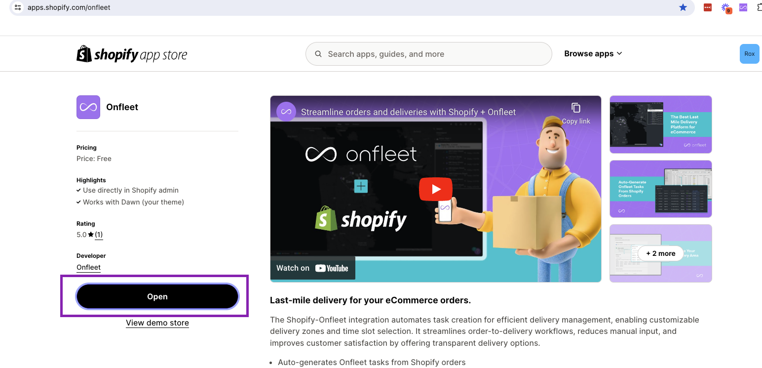Click the Onfleet app title text
Screen dimensions: 762x368
pyautogui.click(x=122, y=107)
